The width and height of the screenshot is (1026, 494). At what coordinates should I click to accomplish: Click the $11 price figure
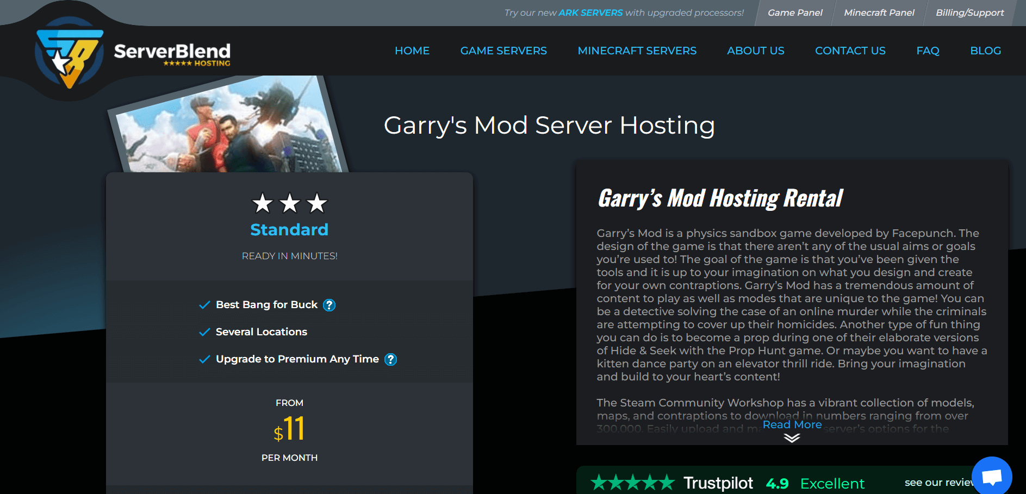click(x=289, y=429)
